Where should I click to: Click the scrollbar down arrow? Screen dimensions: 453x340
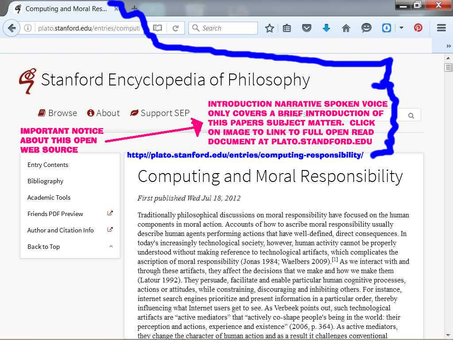pos(448,336)
